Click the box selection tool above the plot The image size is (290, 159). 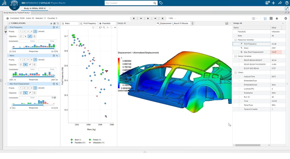click(x=97, y=27)
